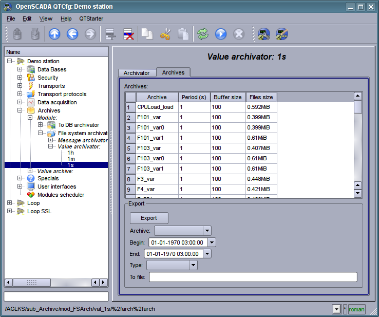Click the Delete item icon with red cross
This screenshot has width=379, height=317.
click(128, 34)
